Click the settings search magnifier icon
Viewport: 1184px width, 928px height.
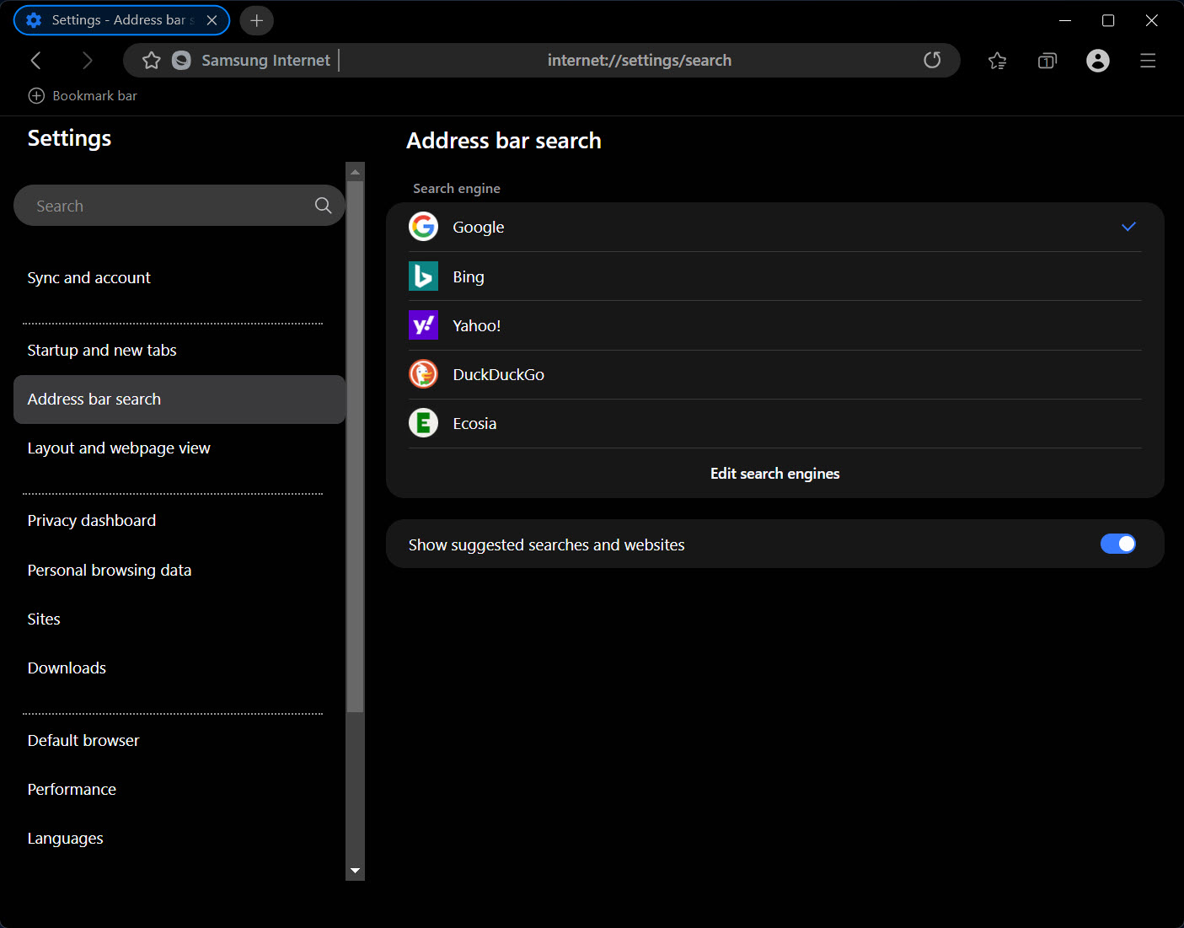323,206
